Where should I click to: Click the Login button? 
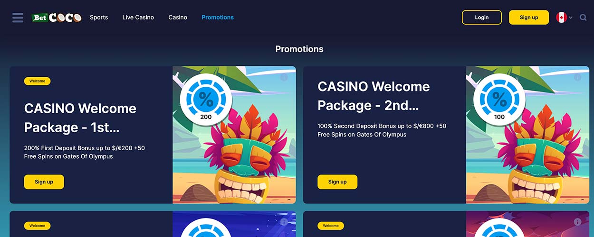tap(482, 18)
